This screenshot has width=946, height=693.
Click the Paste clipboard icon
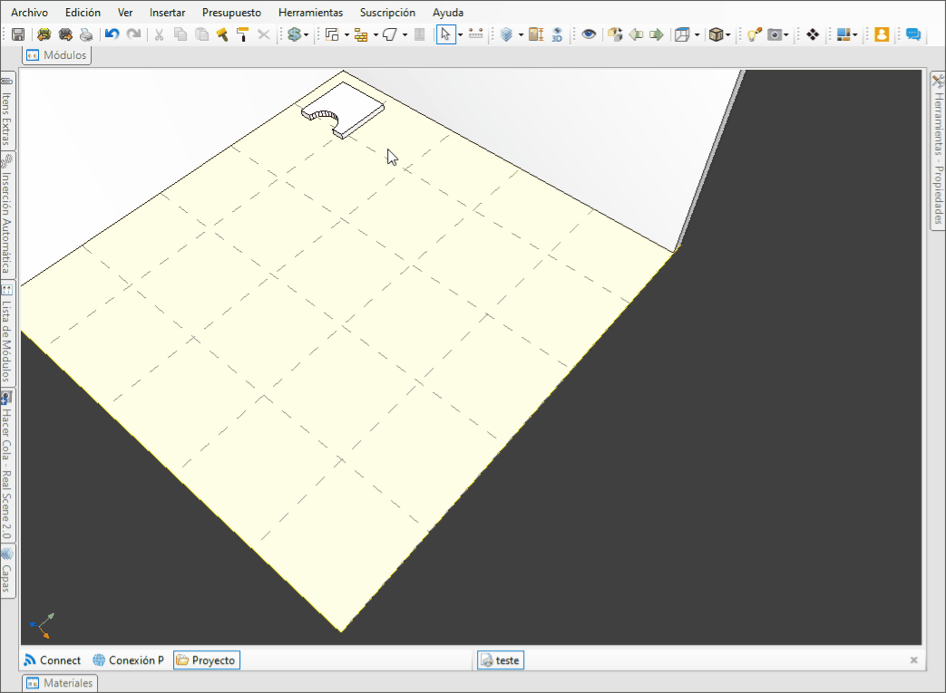click(201, 34)
